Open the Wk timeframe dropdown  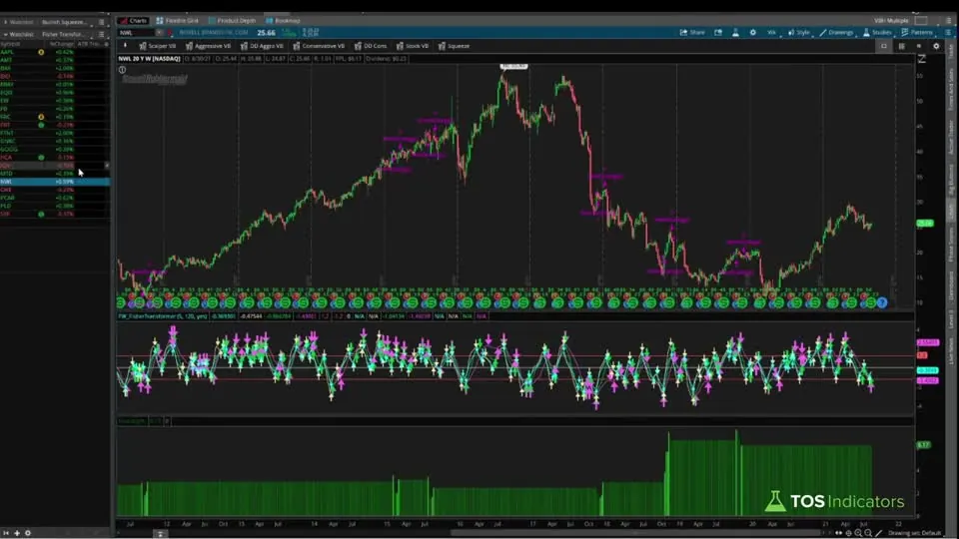click(x=772, y=32)
